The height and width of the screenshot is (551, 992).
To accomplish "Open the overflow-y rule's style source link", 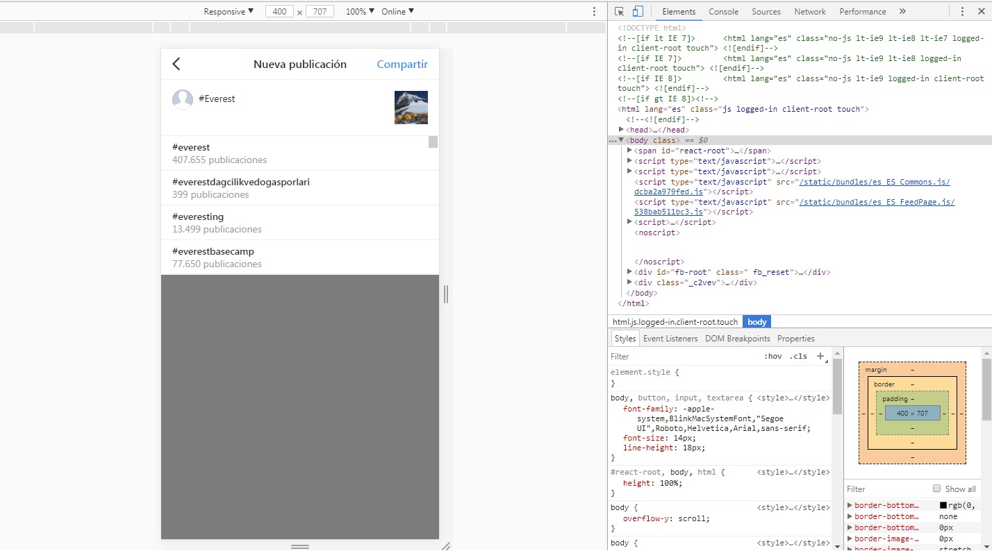I will coord(793,508).
